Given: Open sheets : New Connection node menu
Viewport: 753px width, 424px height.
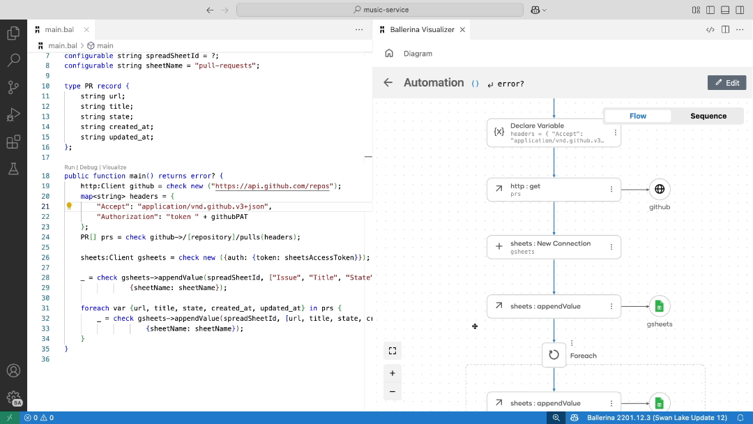Looking at the screenshot, I should [x=611, y=247].
